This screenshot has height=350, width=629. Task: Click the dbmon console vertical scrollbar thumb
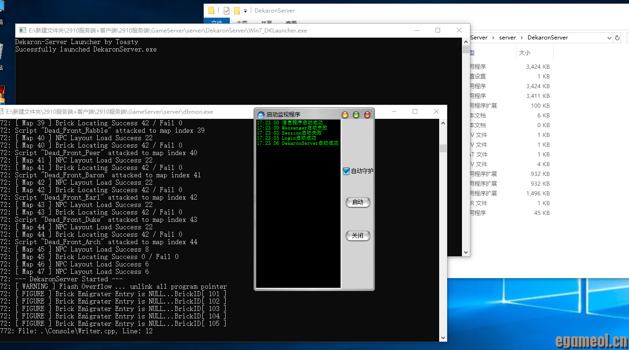(443, 148)
